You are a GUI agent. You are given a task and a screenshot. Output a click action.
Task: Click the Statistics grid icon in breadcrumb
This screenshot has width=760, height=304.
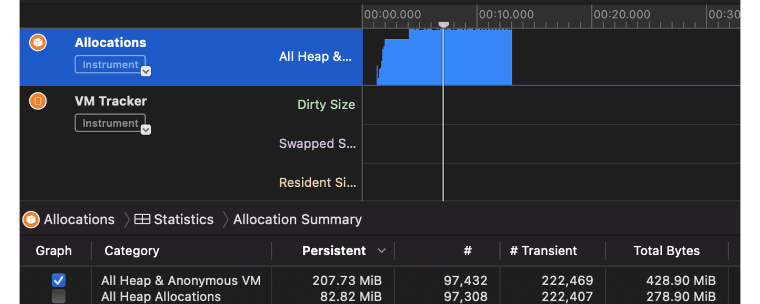(x=142, y=219)
